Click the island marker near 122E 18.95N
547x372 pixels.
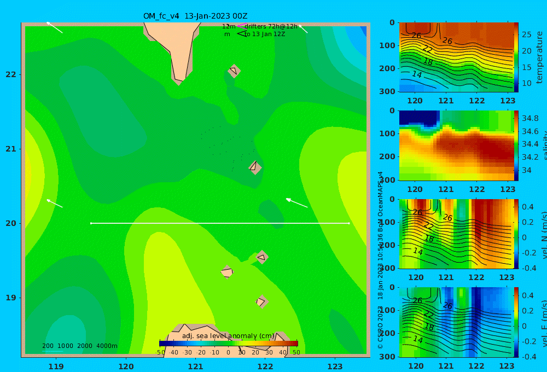261,301
